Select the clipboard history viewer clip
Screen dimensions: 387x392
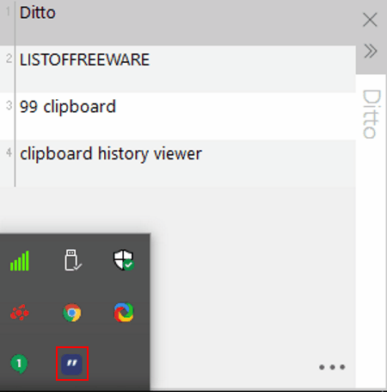tap(178, 163)
